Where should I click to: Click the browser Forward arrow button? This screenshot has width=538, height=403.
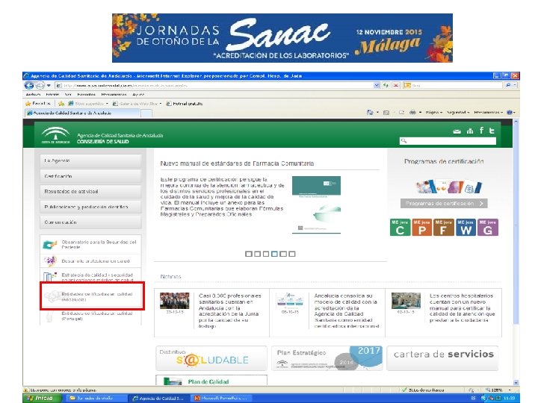40,85
